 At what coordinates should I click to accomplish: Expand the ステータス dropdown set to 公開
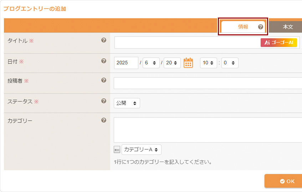tap(127, 103)
